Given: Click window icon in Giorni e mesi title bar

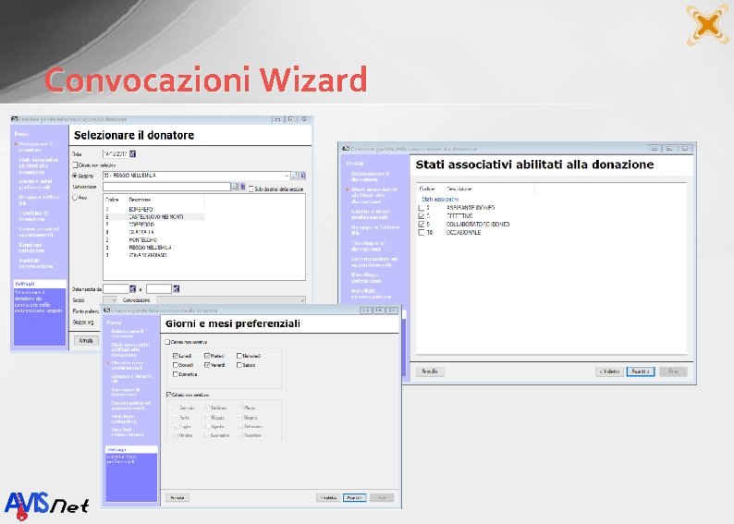Looking at the screenshot, I should [106, 311].
